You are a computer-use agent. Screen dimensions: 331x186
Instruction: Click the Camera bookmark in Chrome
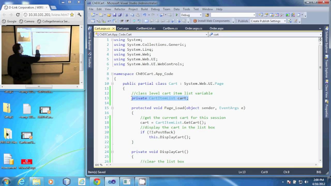(27, 21)
